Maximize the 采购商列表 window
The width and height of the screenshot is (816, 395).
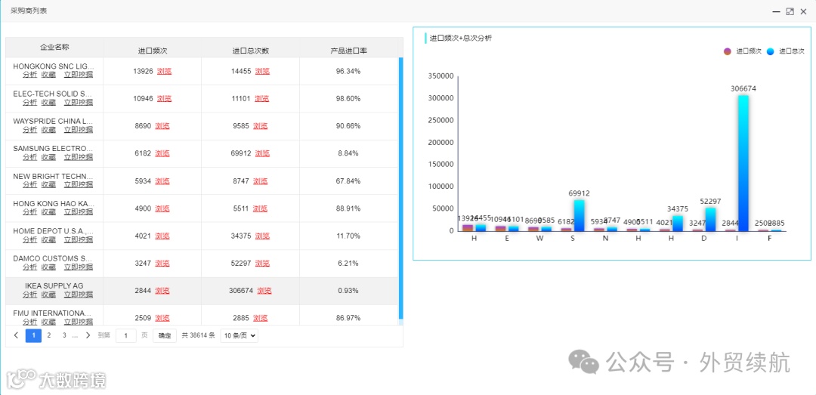[x=790, y=11]
